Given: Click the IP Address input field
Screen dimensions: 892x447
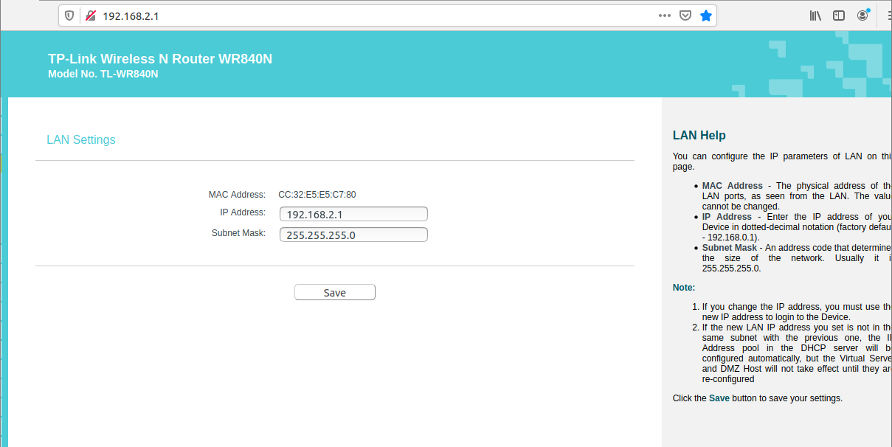Looking at the screenshot, I should [353, 214].
